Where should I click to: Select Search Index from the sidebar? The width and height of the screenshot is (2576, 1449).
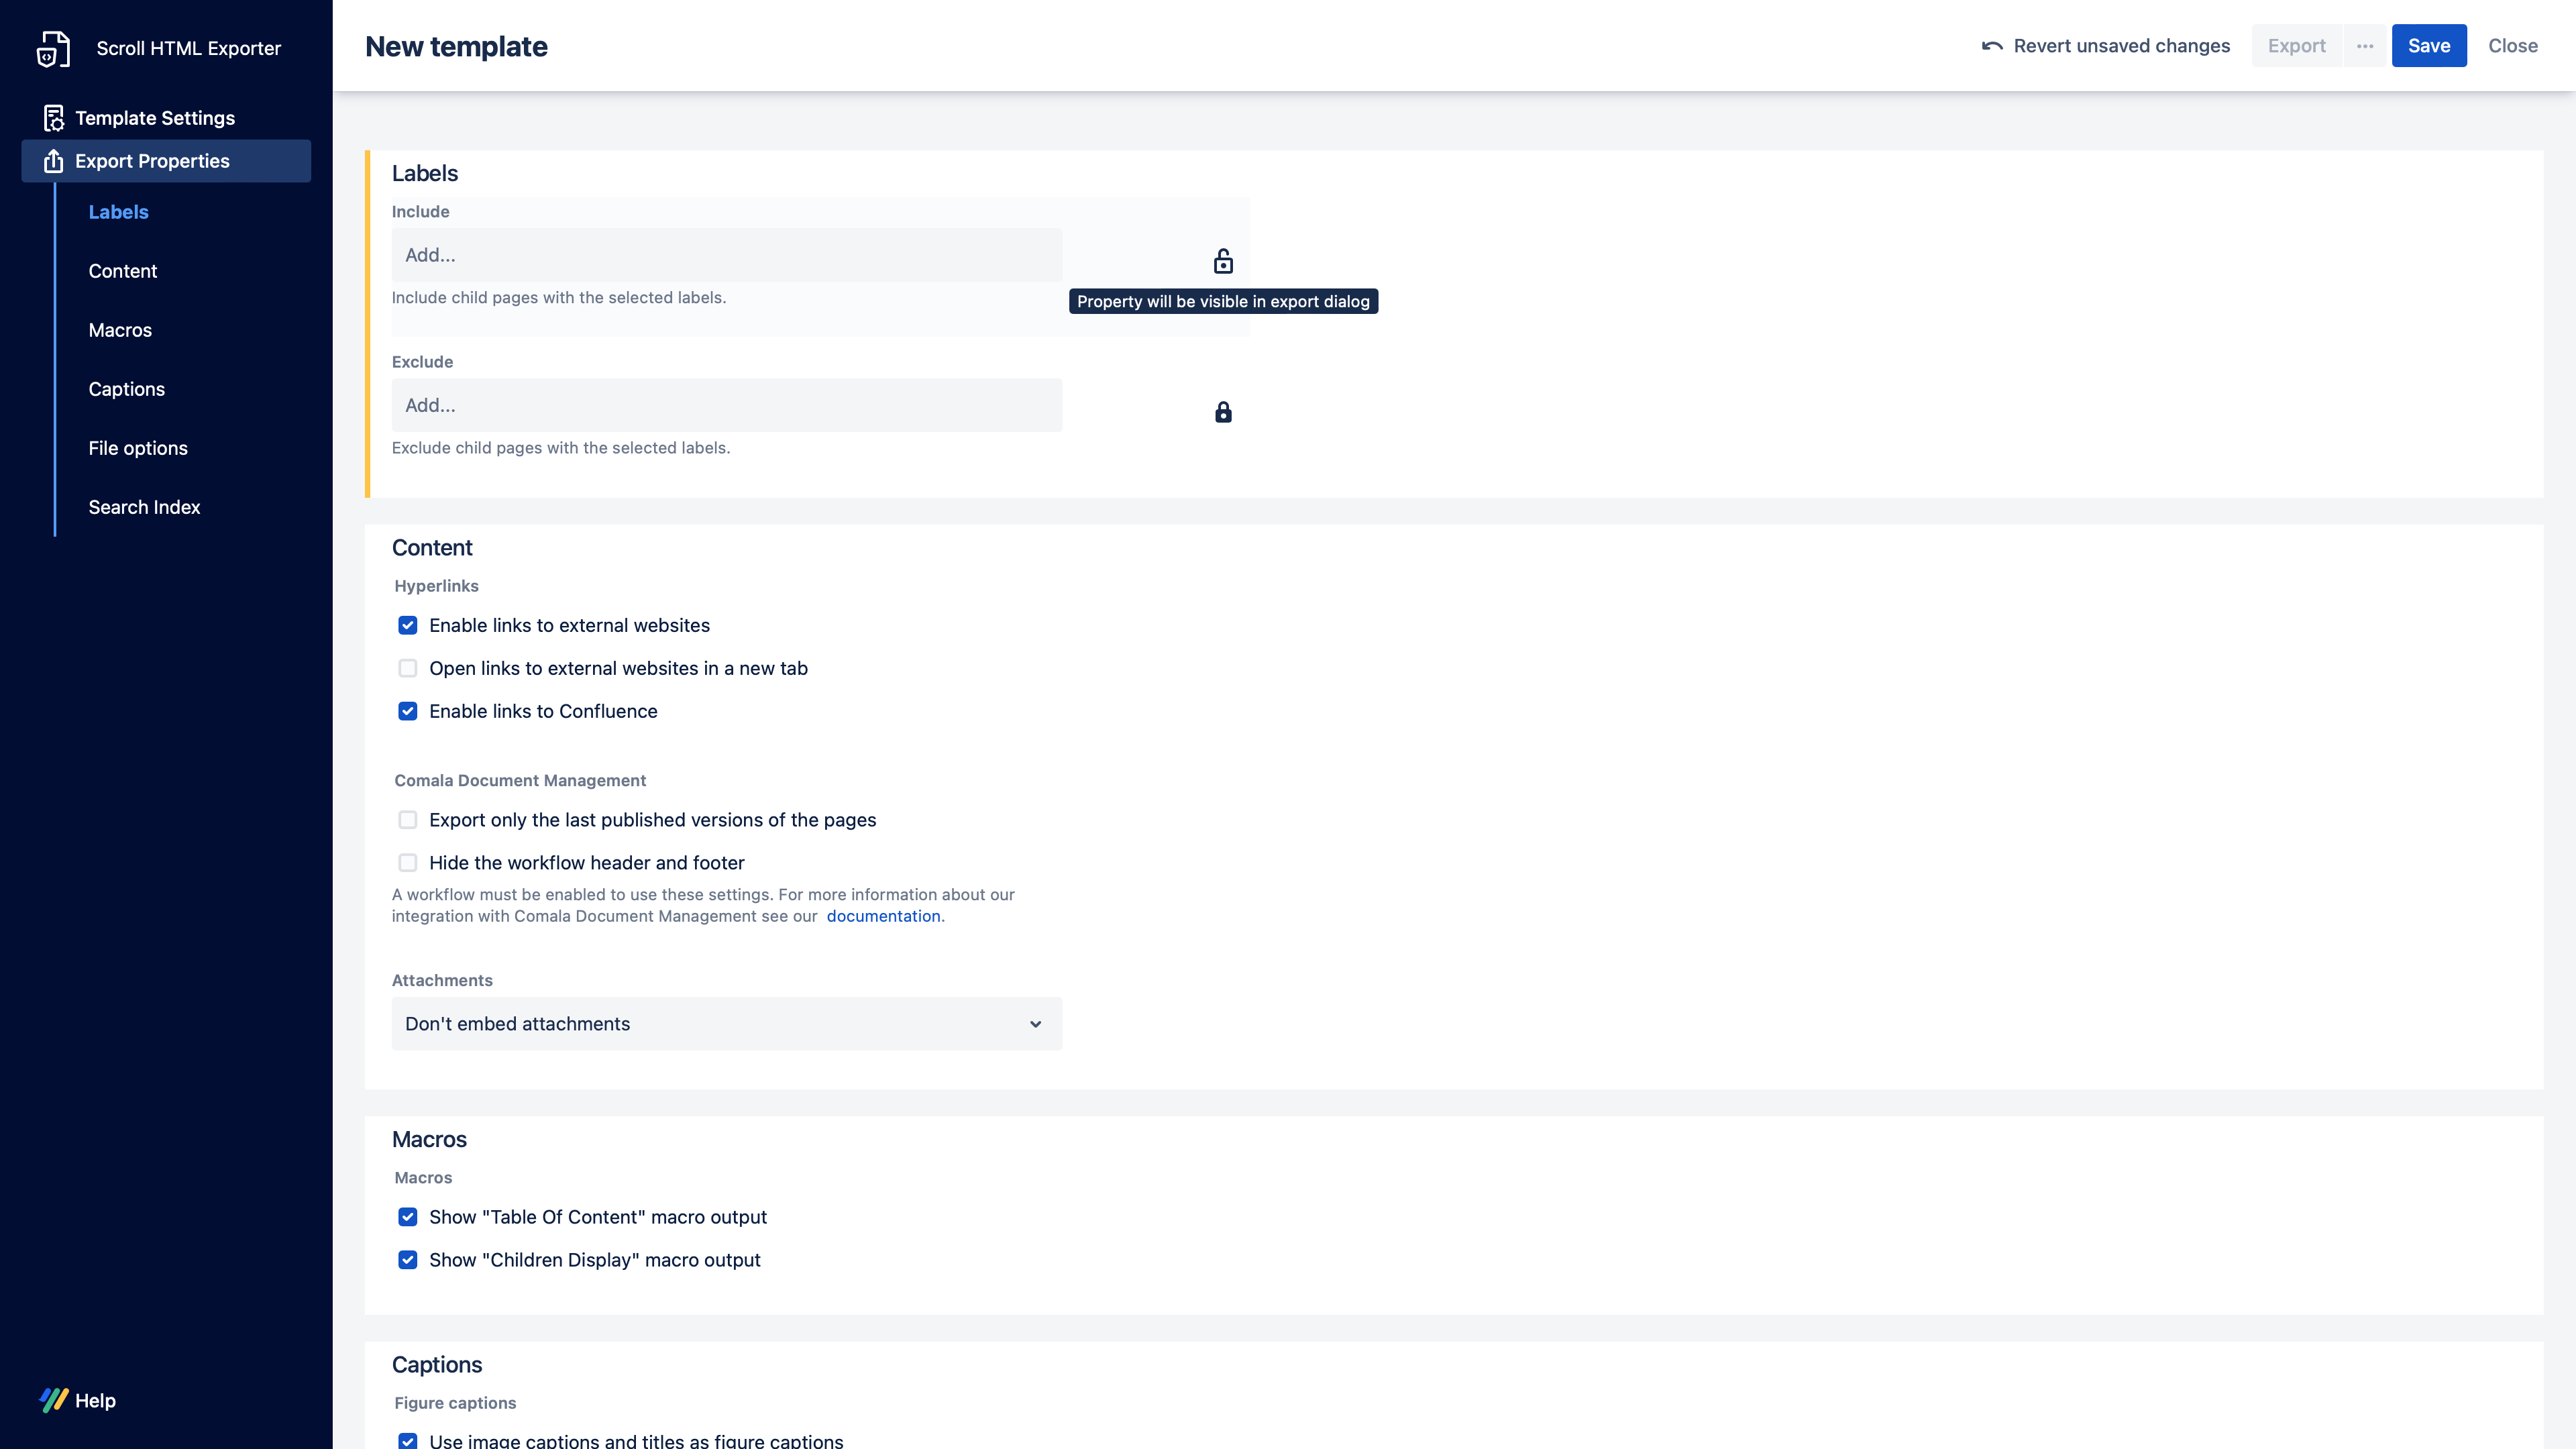tap(144, 507)
